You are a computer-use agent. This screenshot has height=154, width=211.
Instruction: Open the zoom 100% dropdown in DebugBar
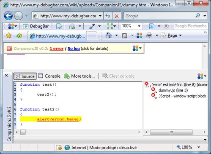[139, 26]
